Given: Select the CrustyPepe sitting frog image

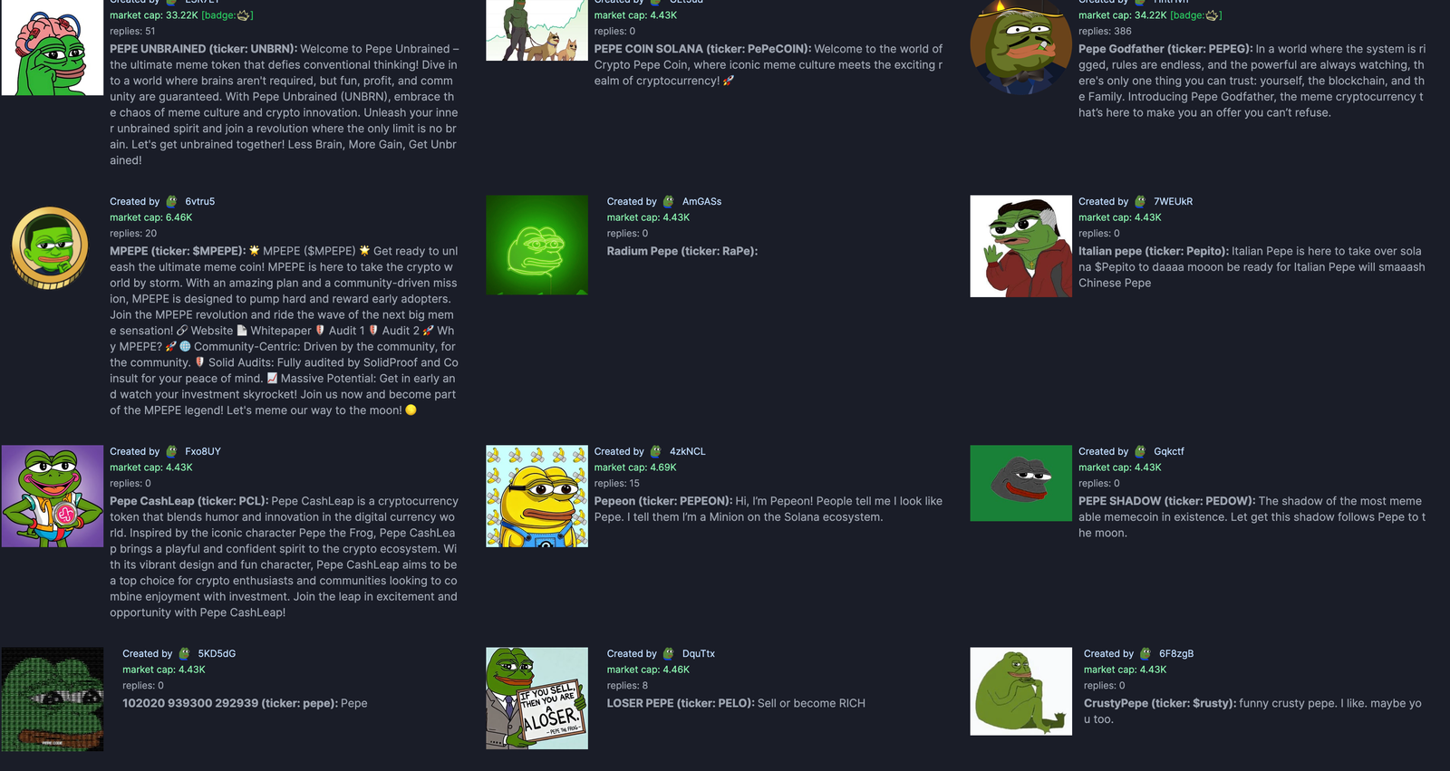Looking at the screenshot, I should tap(1020, 691).
